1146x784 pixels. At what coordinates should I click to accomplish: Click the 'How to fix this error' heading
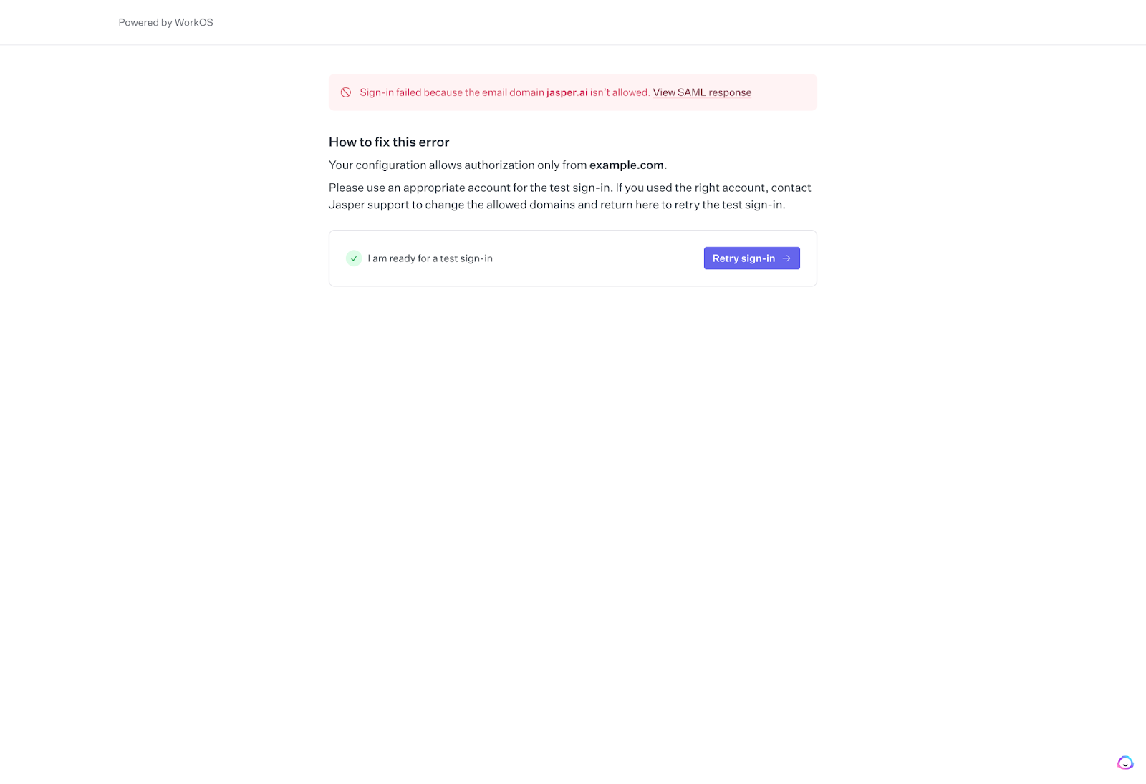389,142
